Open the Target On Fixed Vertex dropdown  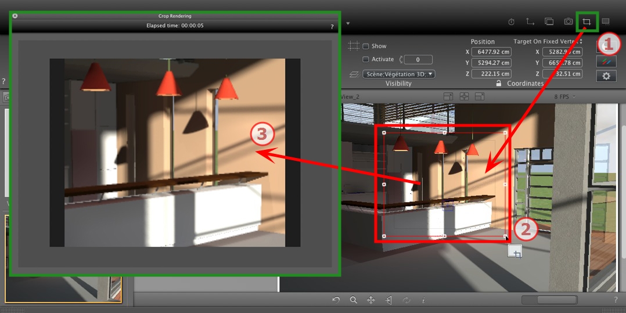pyautogui.click(x=548, y=42)
